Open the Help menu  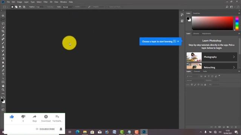[71, 2]
